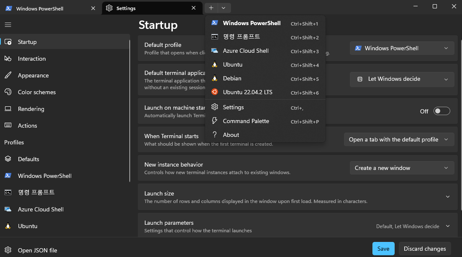Click the hamburger navigation menu icon
This screenshot has width=462, height=257.
coord(8,25)
